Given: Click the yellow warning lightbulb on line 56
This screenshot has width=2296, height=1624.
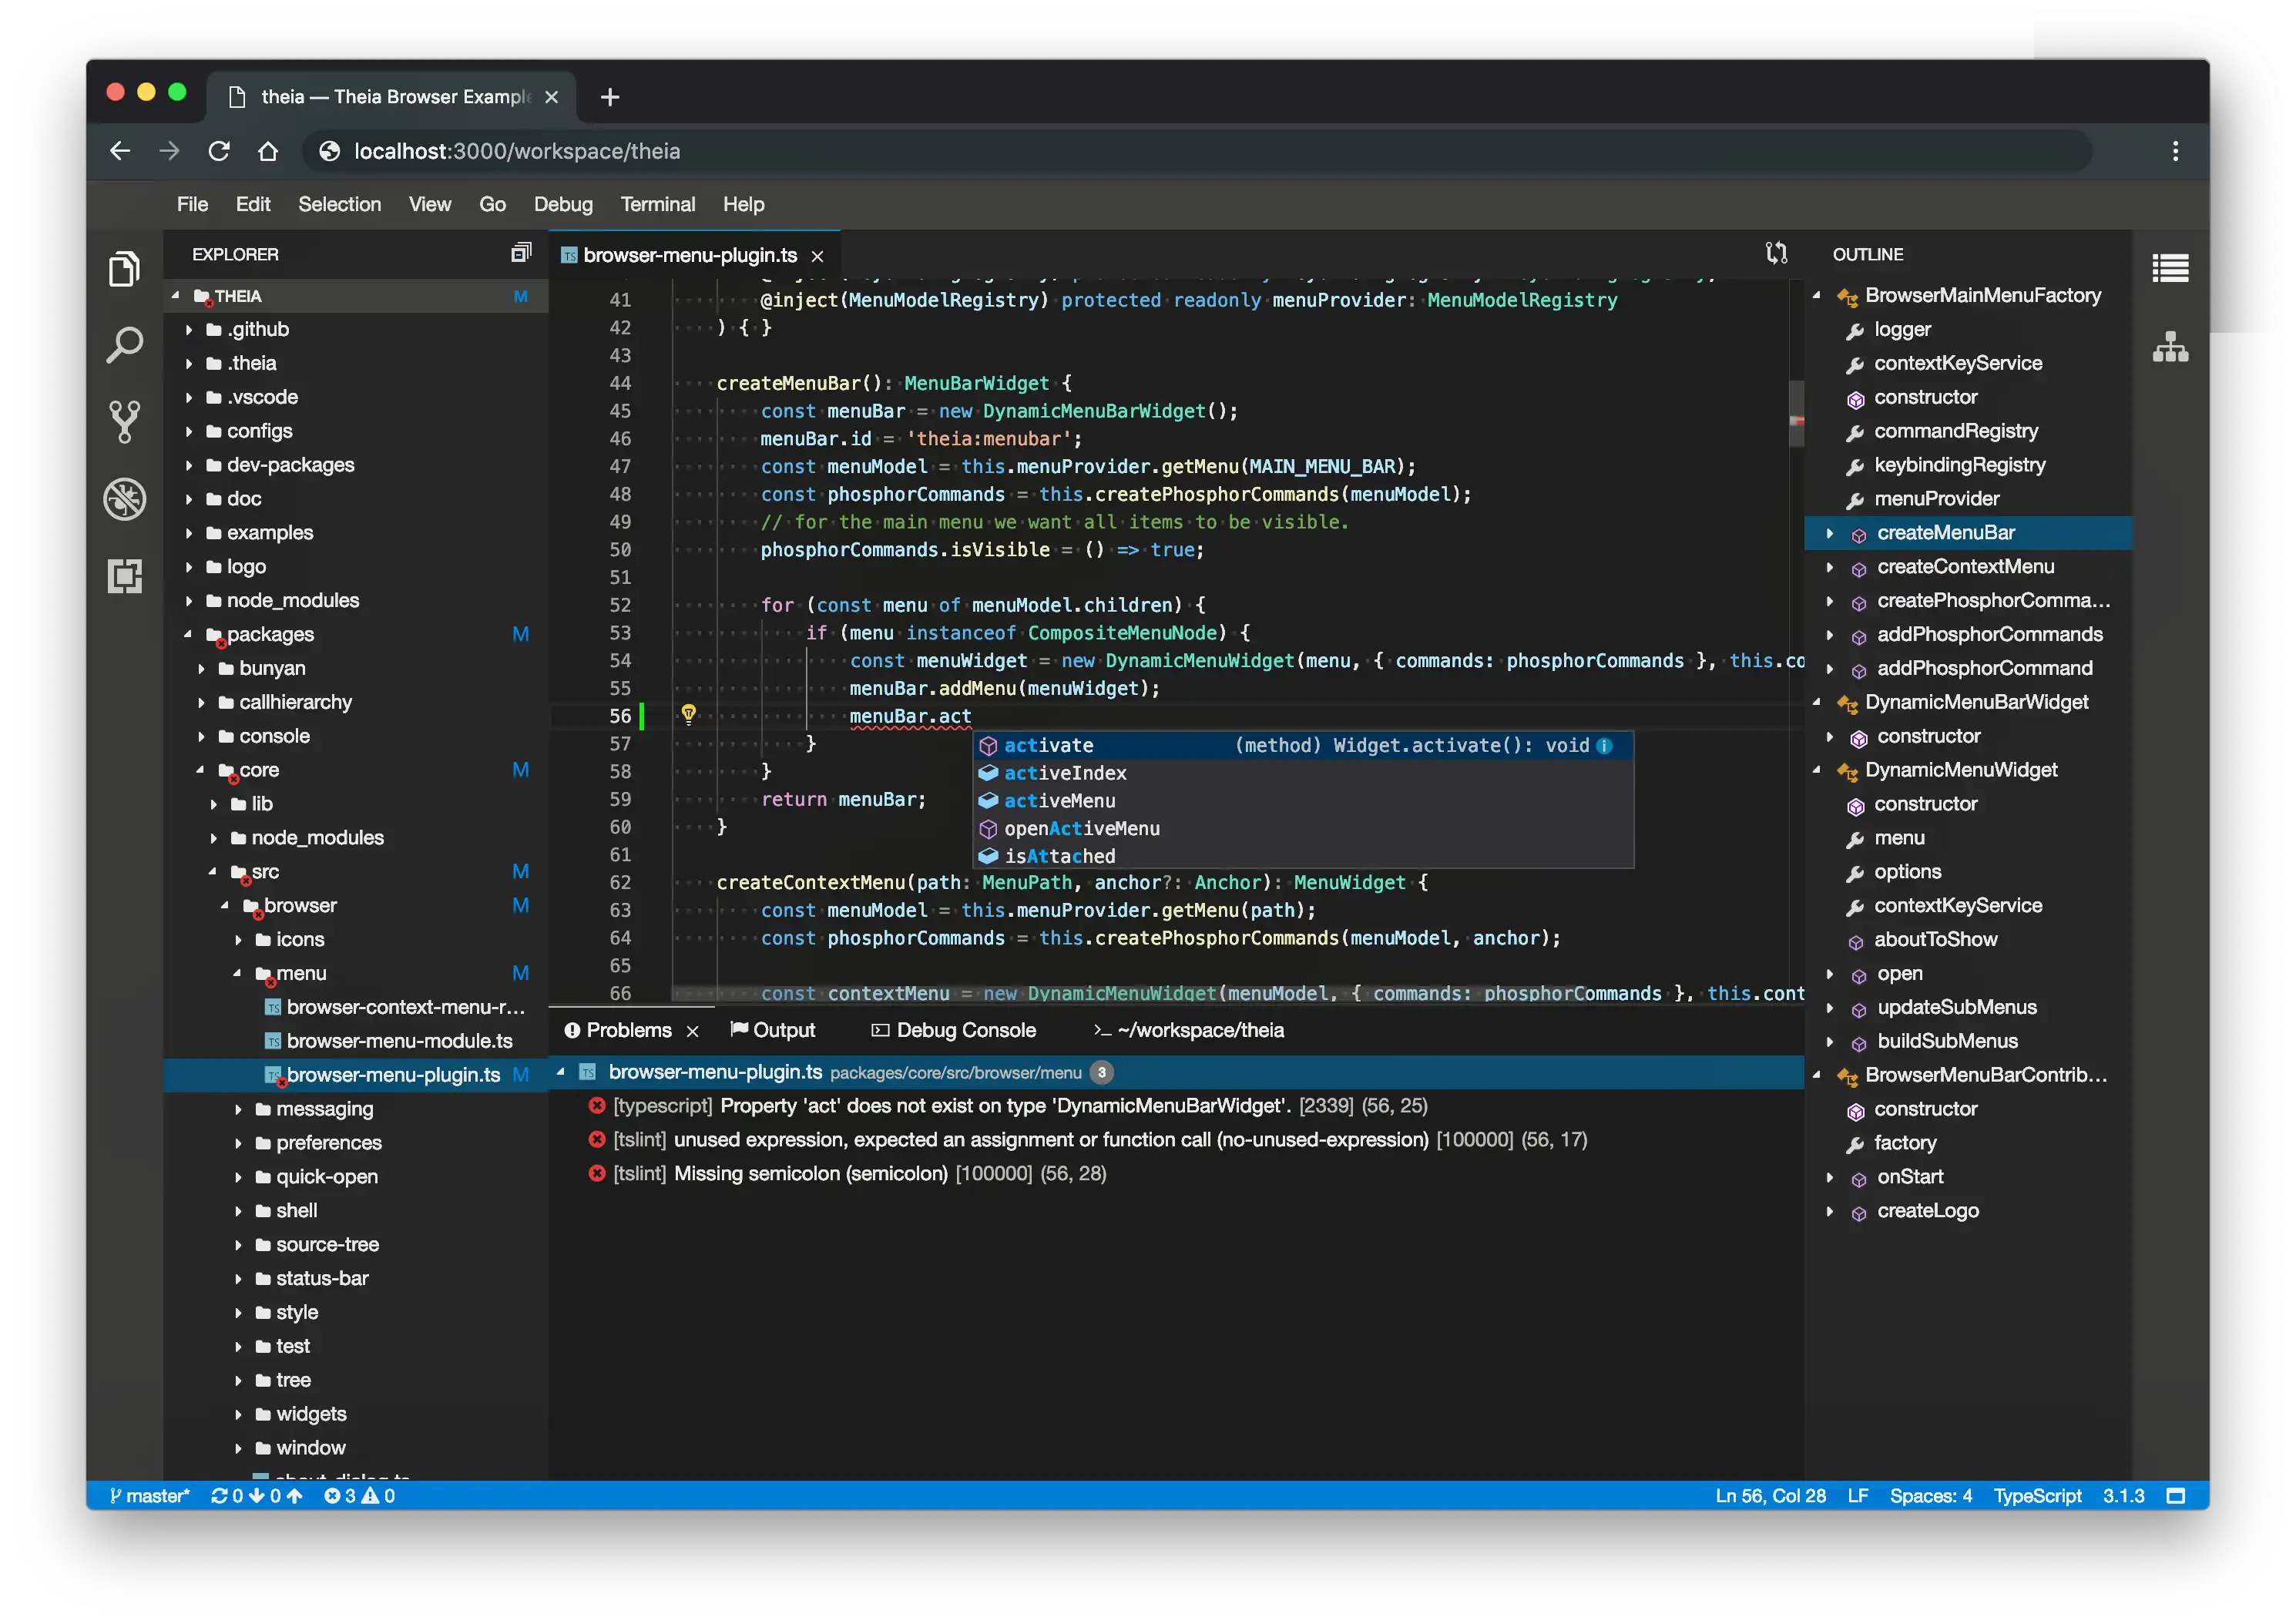Looking at the screenshot, I should [687, 716].
